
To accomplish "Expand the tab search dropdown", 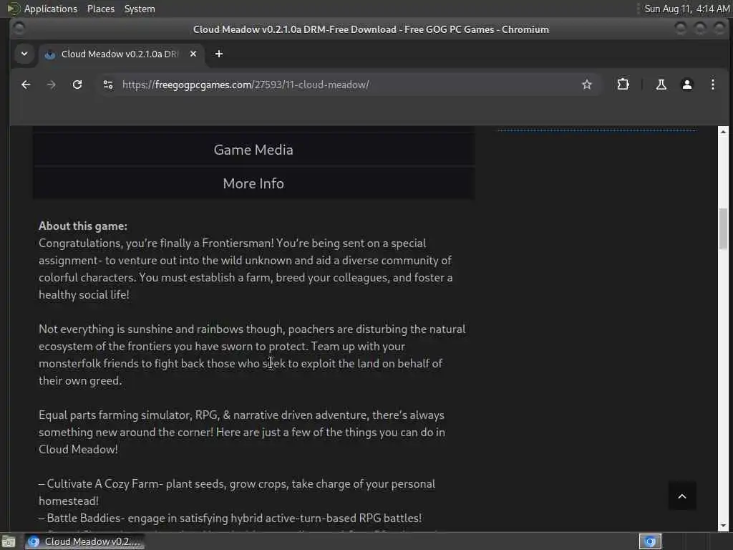I will tap(24, 54).
